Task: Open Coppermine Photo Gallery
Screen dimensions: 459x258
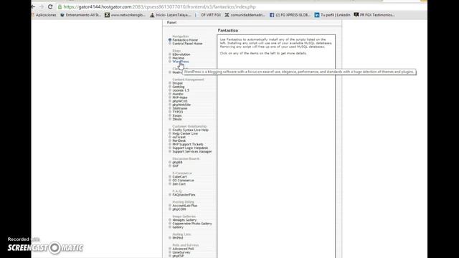Action: (x=192, y=224)
